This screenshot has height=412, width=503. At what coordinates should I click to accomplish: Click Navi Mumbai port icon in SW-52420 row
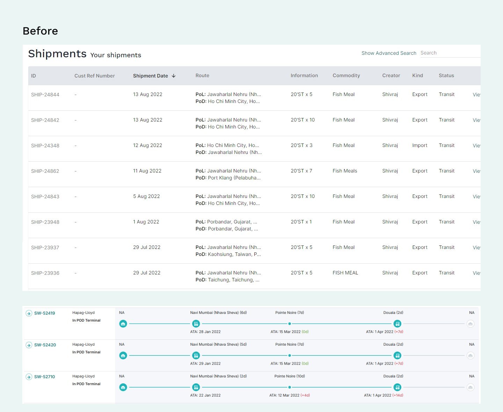point(196,355)
